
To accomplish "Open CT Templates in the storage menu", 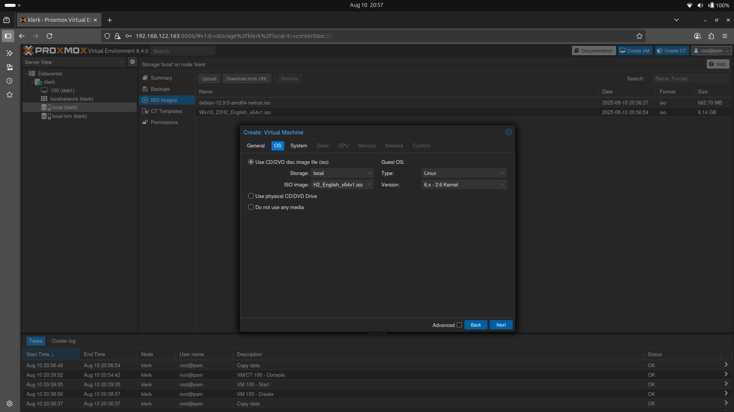I will coord(165,111).
